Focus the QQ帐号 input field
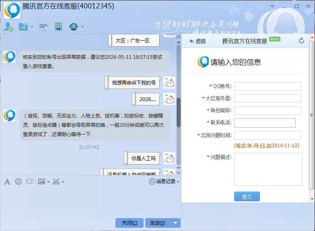315x231 pixels. (268, 86)
